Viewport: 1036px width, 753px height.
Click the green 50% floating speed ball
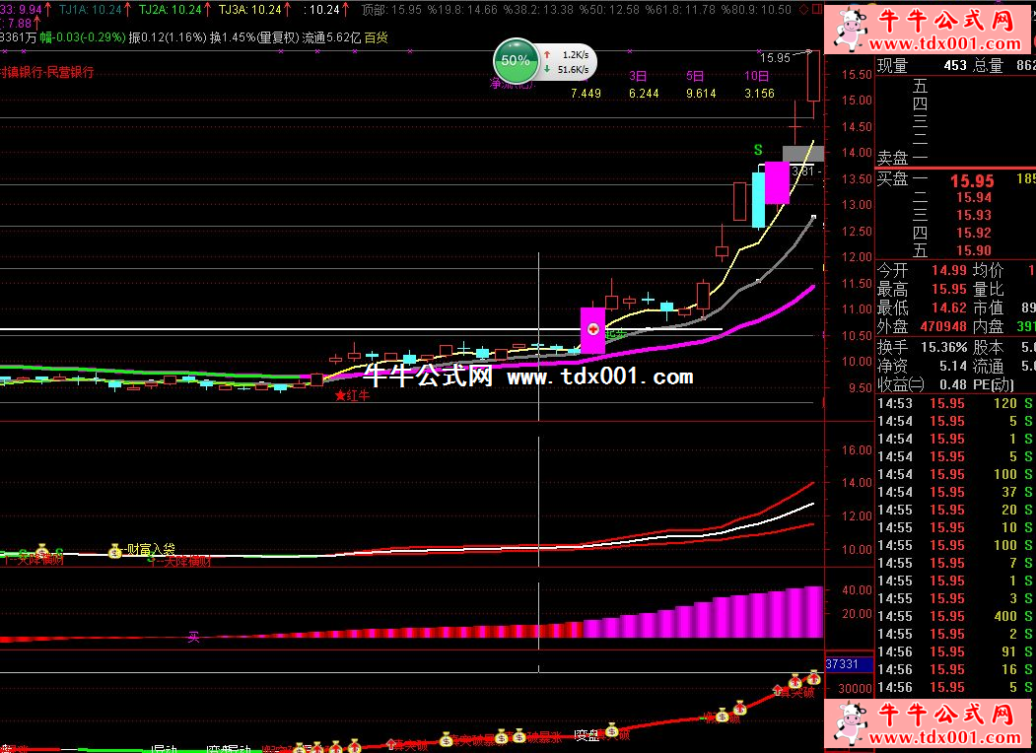pyautogui.click(x=515, y=60)
